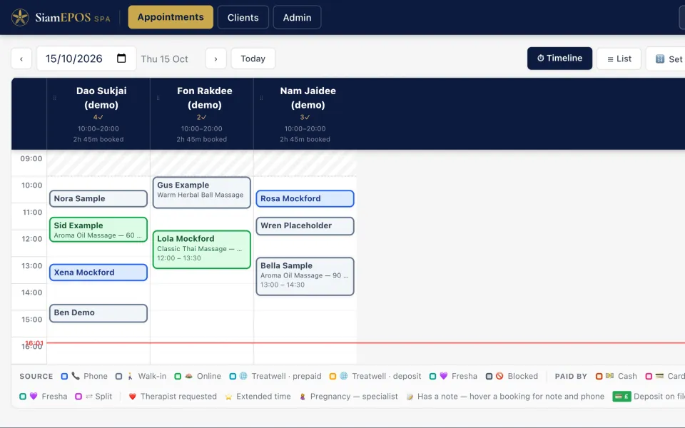Click the red heart Therapist requested icon
Viewport: 685px width, 428px height.
point(133,396)
